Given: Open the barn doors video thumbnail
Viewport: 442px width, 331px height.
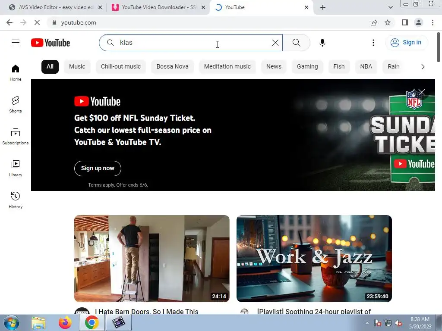Looking at the screenshot, I should pyautogui.click(x=152, y=259).
